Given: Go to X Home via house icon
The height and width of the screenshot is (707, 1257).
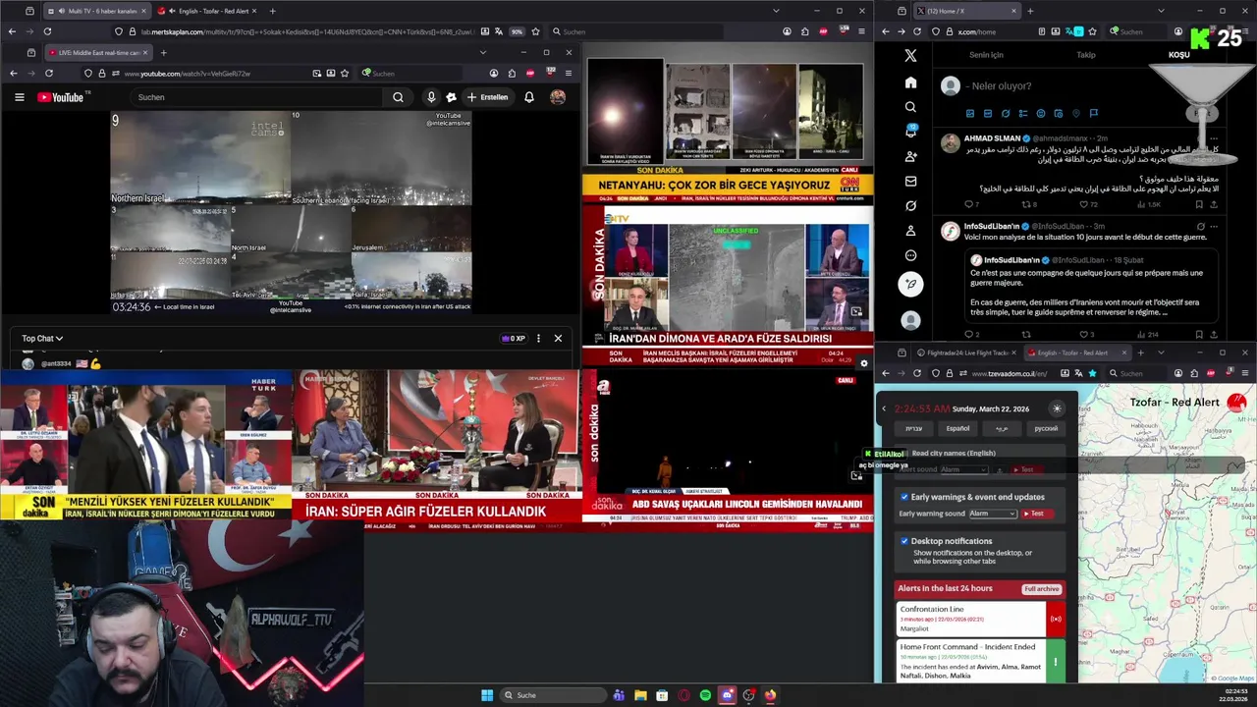Looking at the screenshot, I should click(910, 82).
